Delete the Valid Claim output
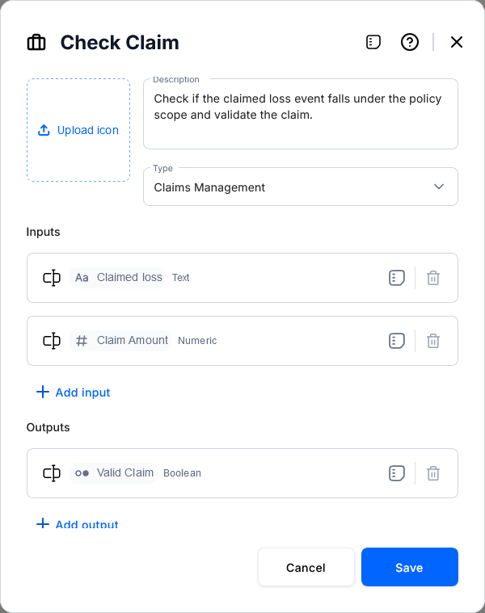This screenshot has height=613, width=485. point(433,473)
